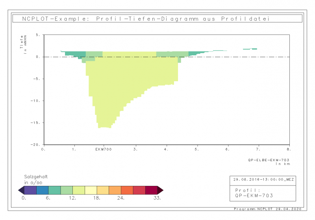The width and height of the screenshot is (315, 220).
Task: Click the pale yellow swatch before 18.
Action: [x=91, y=190]
